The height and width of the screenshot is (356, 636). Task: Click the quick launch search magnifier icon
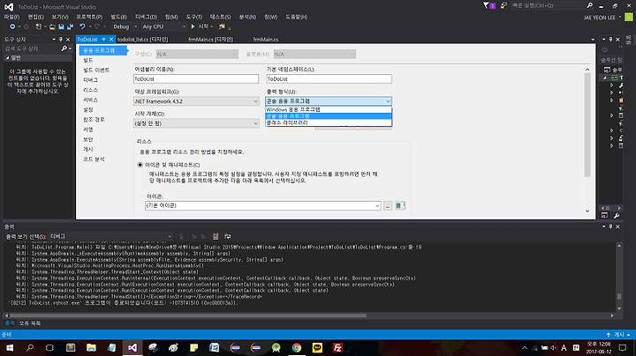coord(590,5)
